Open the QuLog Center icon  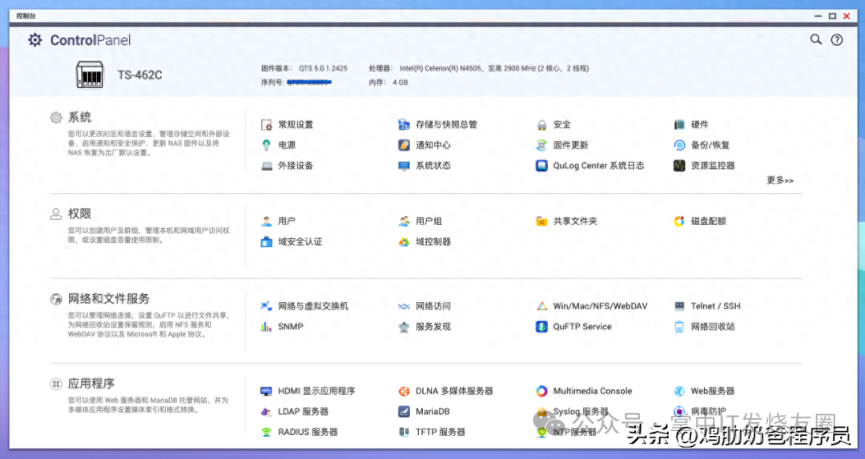click(x=541, y=166)
